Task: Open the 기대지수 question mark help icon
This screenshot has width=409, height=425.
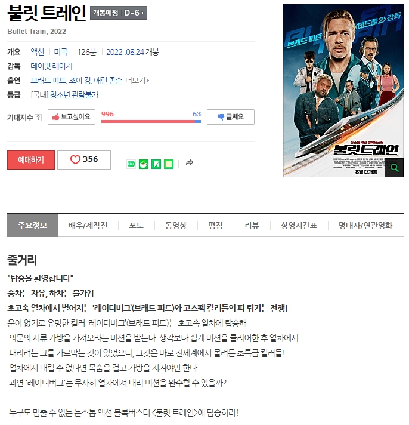Action: pos(38,118)
